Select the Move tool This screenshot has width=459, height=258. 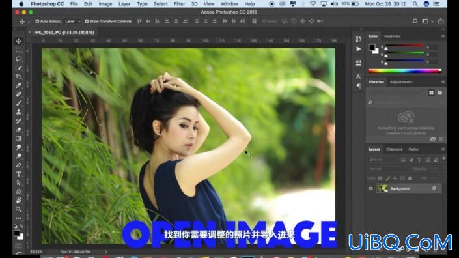coord(18,41)
